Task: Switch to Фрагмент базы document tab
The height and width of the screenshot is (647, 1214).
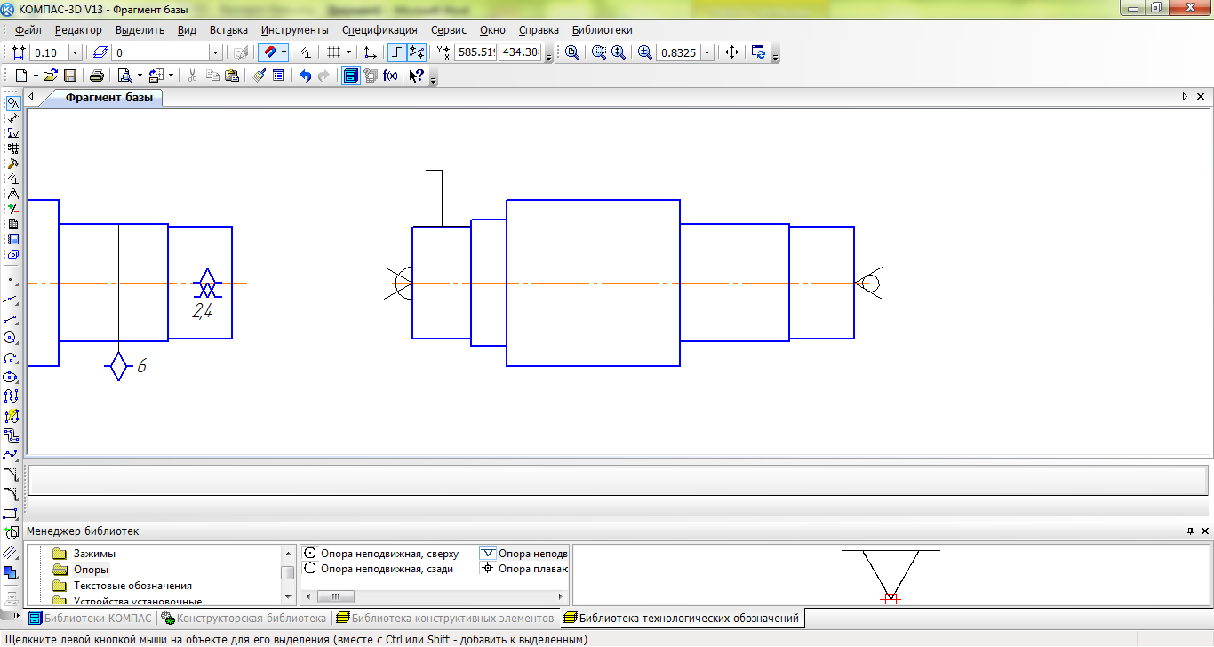Action: (108, 97)
